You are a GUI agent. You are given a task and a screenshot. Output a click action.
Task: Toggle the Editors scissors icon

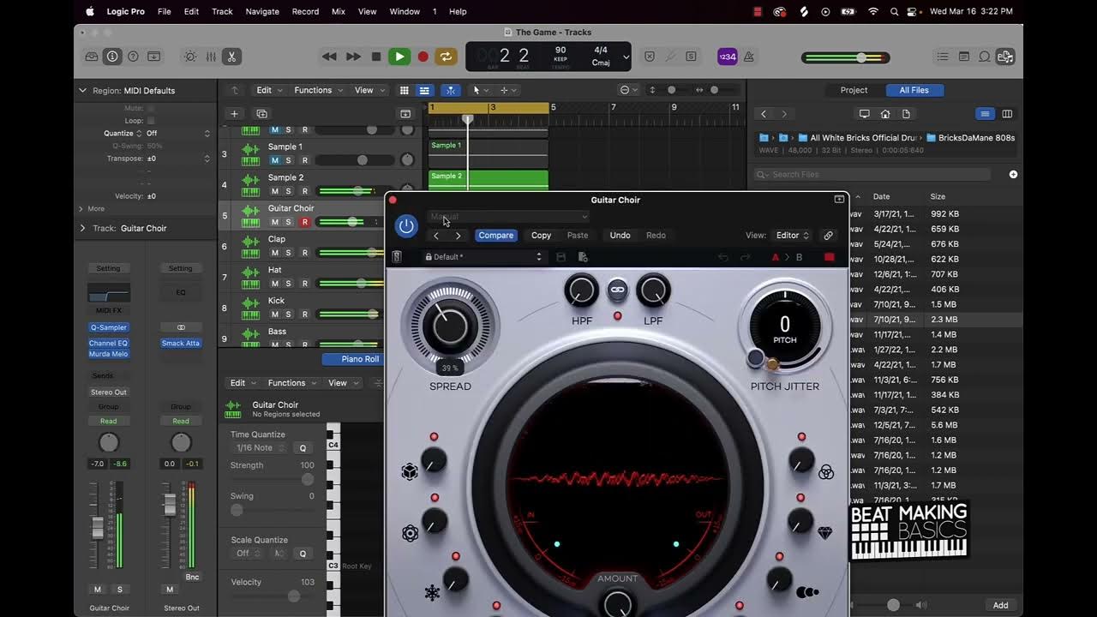pyautogui.click(x=231, y=57)
